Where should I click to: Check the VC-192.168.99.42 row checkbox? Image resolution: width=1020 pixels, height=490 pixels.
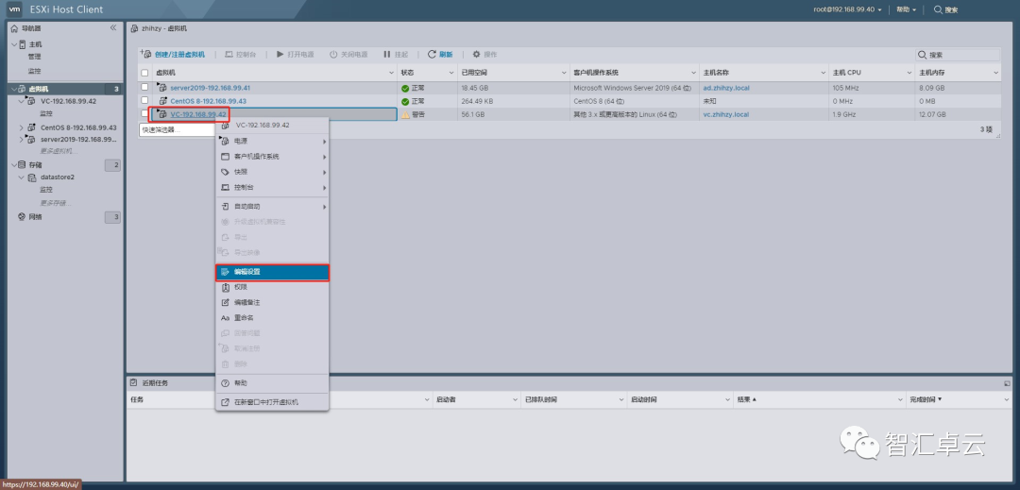point(145,113)
